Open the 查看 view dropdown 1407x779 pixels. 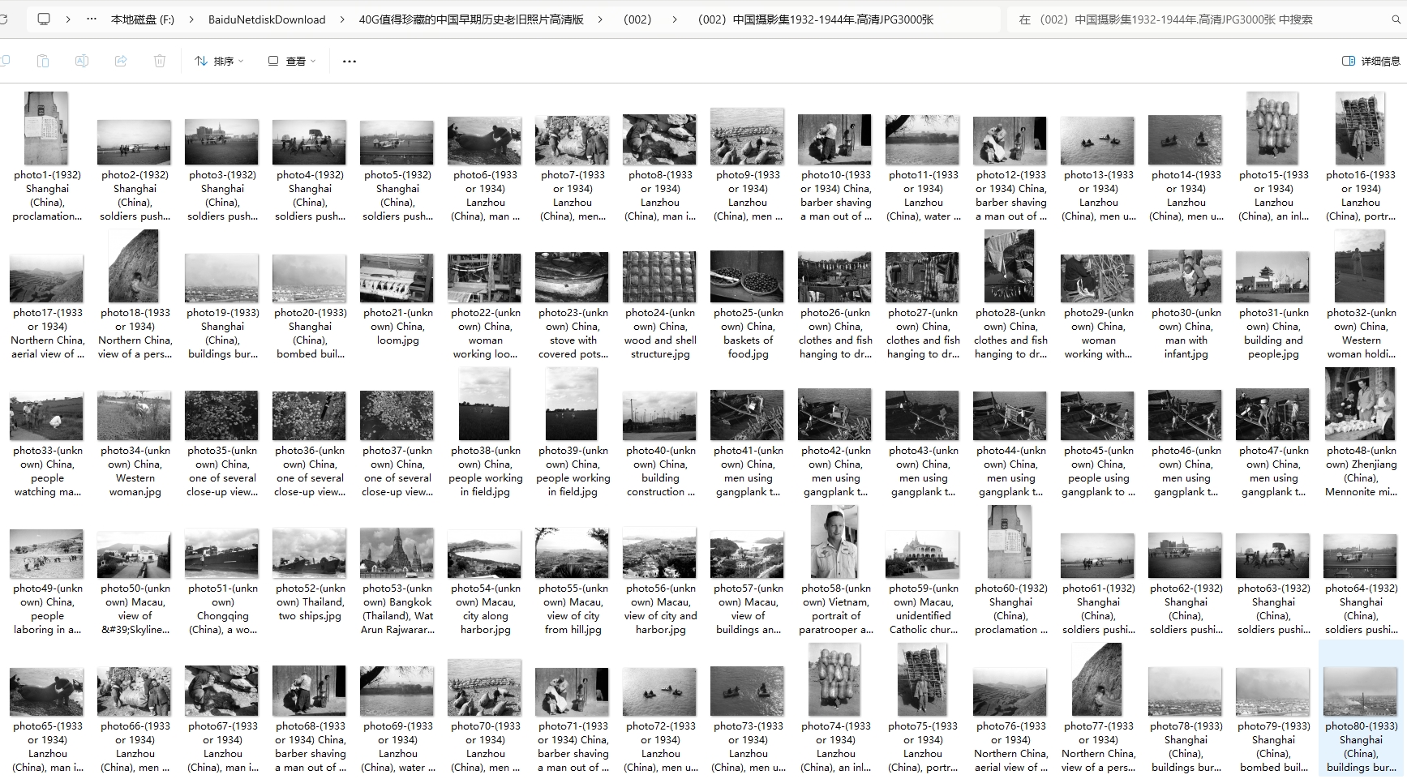point(292,61)
